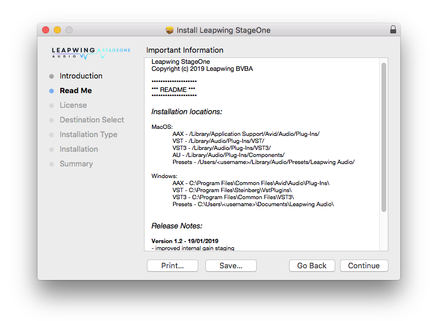Click the 'MacOS:' label
This screenshot has height=321, width=433.
(162, 127)
